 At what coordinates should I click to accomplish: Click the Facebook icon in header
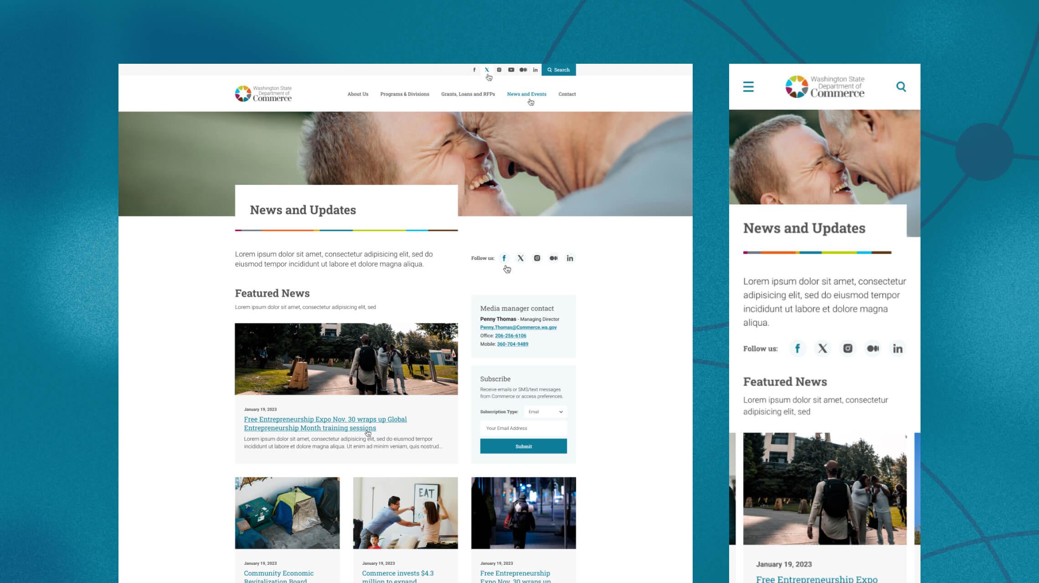tap(474, 69)
